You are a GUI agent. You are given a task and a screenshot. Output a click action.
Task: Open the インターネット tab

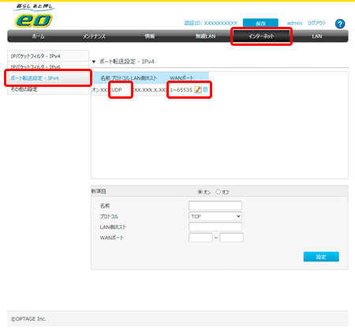coord(261,36)
